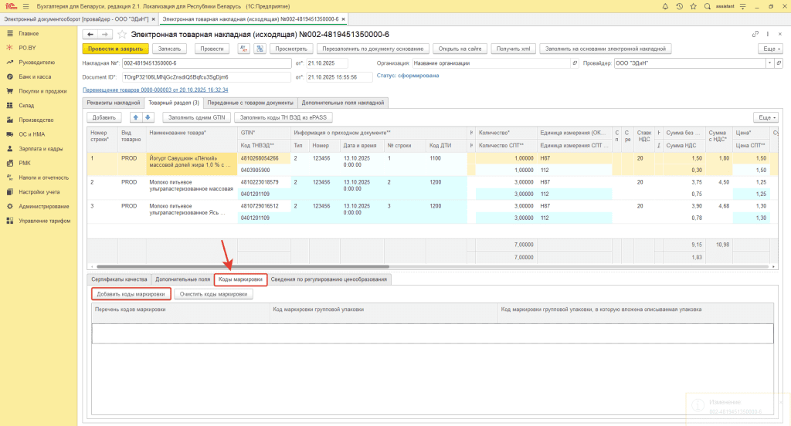The width and height of the screenshot is (791, 426).
Task: Open Зарплата и кадры section
Action: [x=42, y=148]
